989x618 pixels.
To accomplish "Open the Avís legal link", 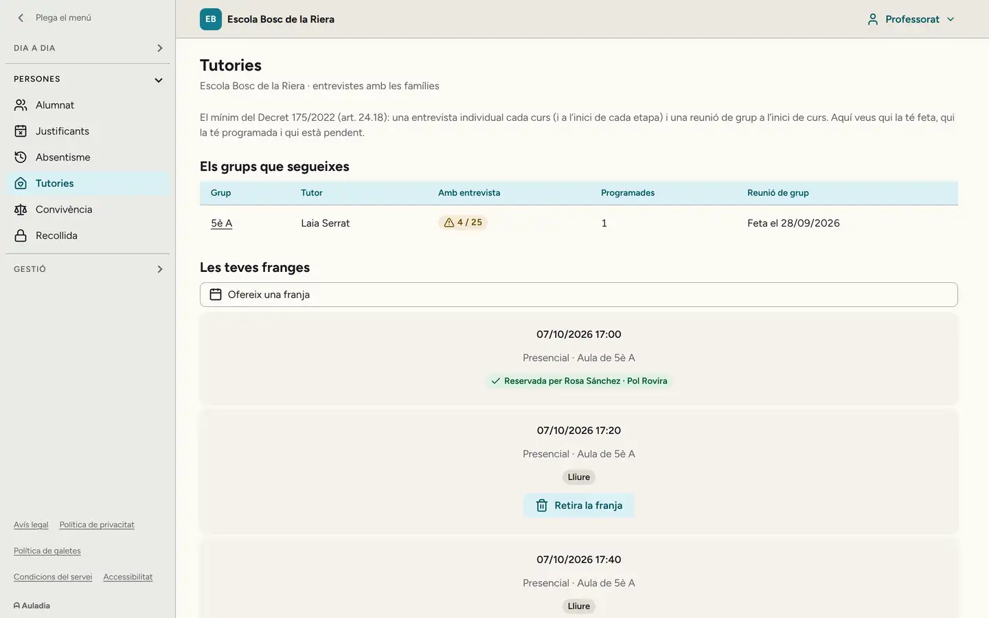I will coord(31,525).
